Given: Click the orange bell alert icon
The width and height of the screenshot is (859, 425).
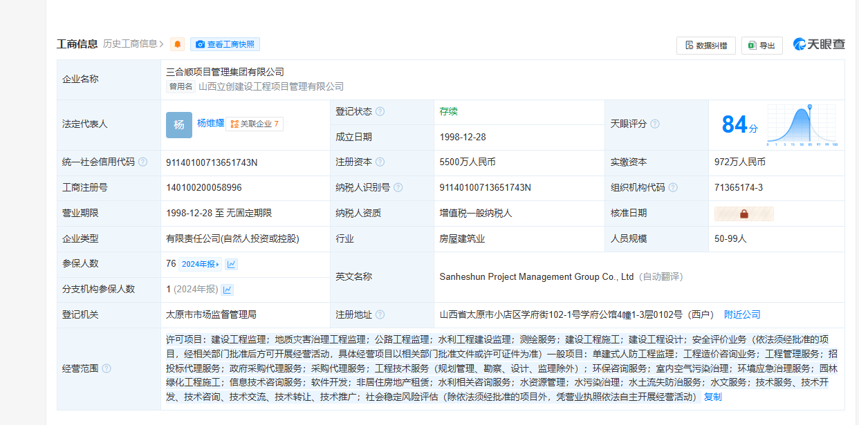Looking at the screenshot, I should click(x=178, y=44).
